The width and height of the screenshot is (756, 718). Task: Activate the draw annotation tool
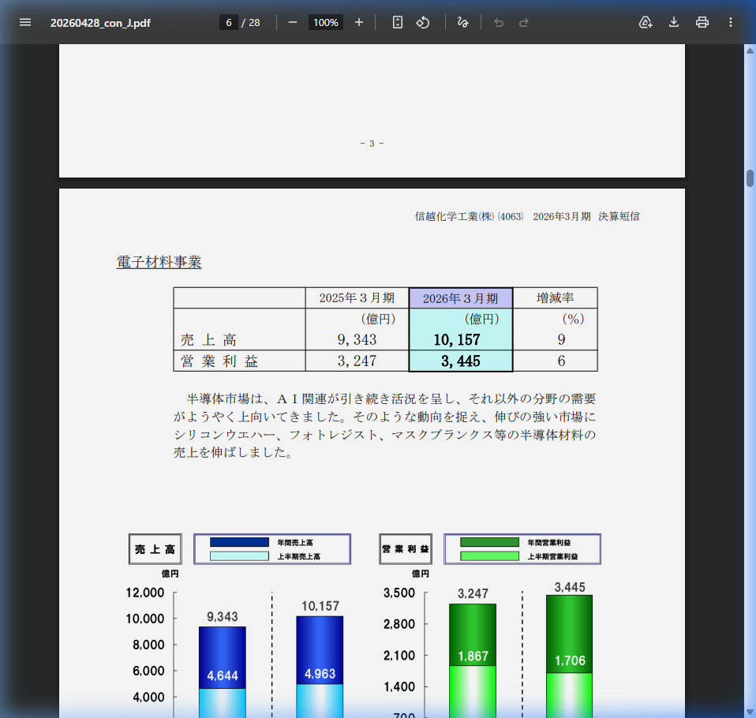click(x=463, y=23)
